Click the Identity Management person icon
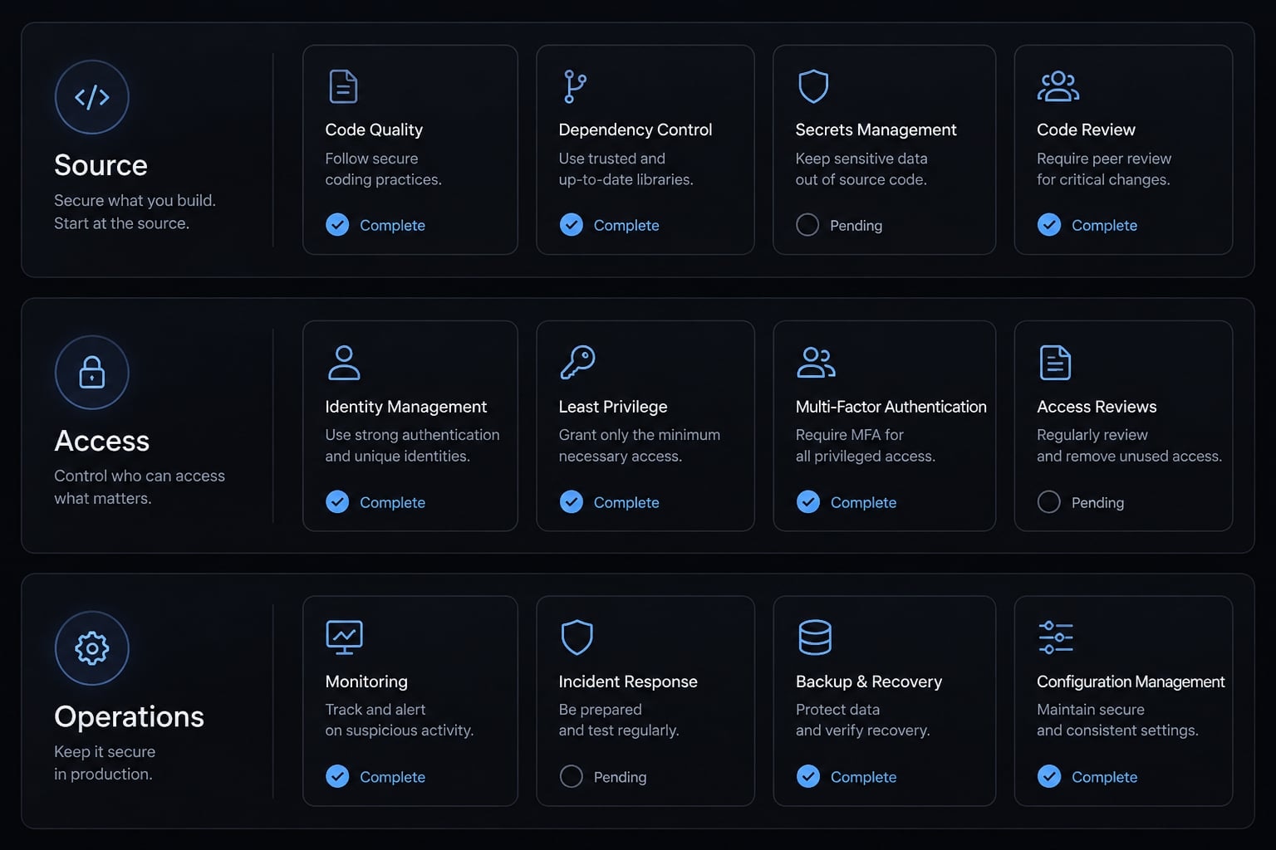Screen dimensions: 1276x850 click(x=344, y=363)
